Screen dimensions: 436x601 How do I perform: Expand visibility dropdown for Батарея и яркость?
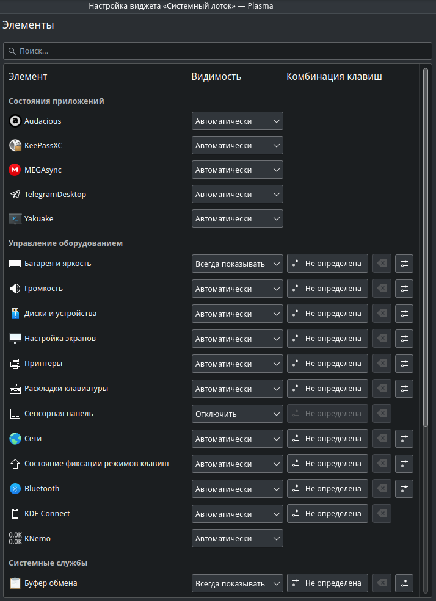(x=237, y=264)
